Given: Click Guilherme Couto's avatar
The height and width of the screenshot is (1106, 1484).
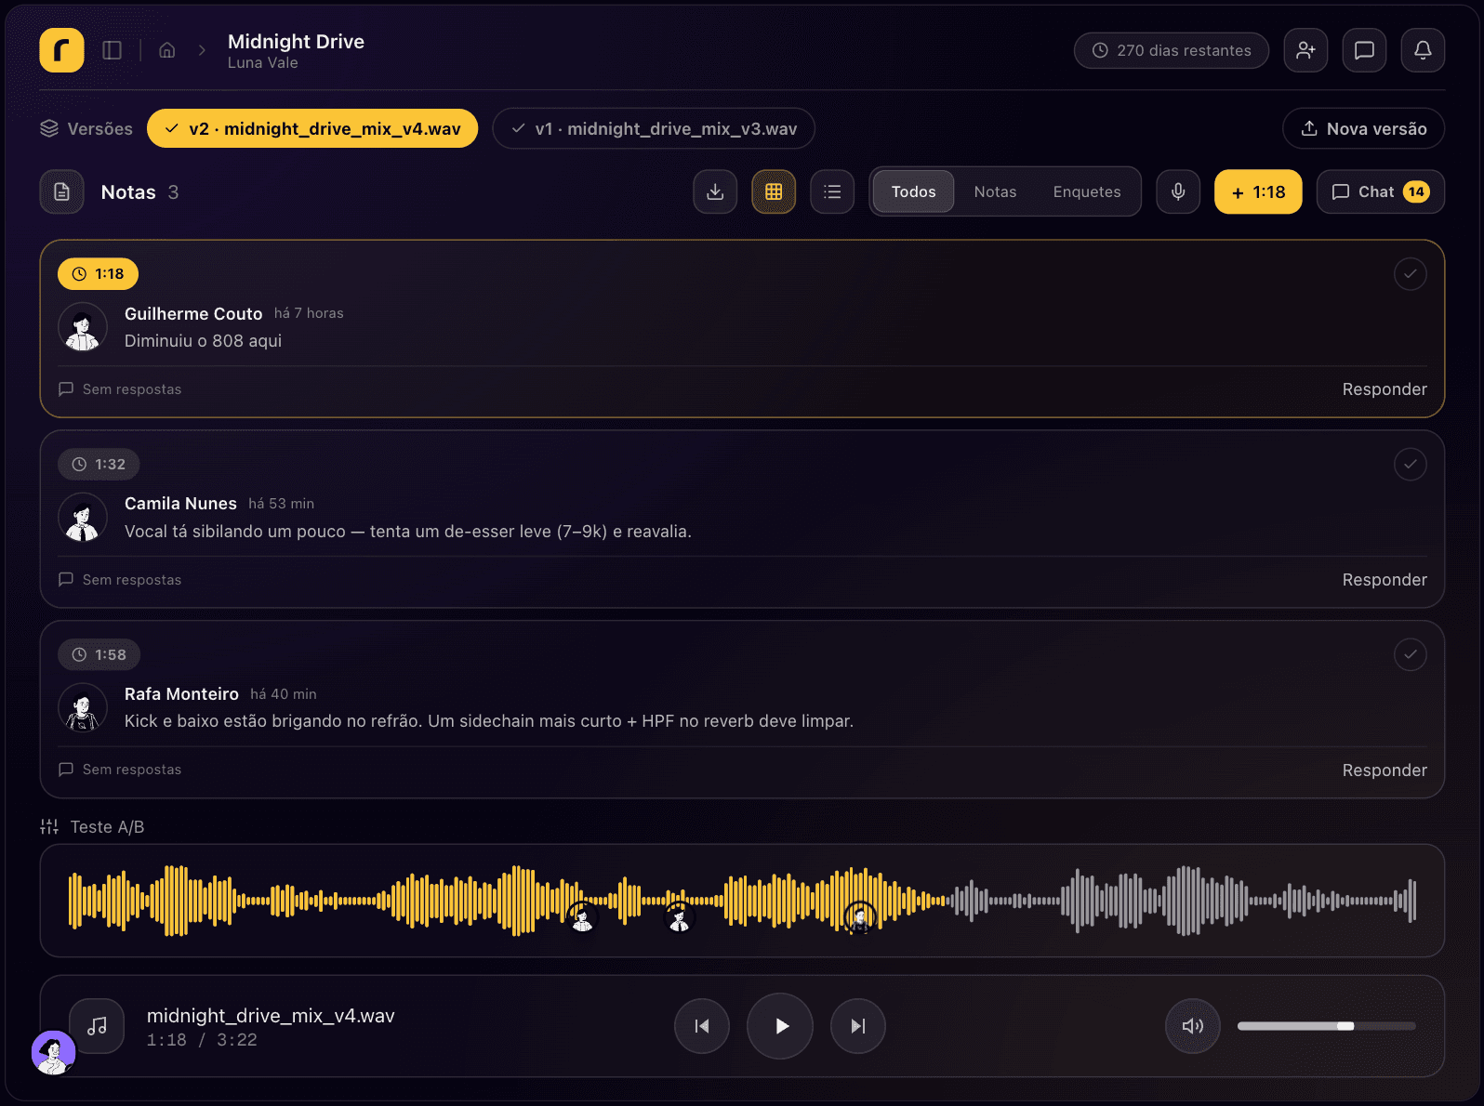Looking at the screenshot, I should (x=83, y=327).
